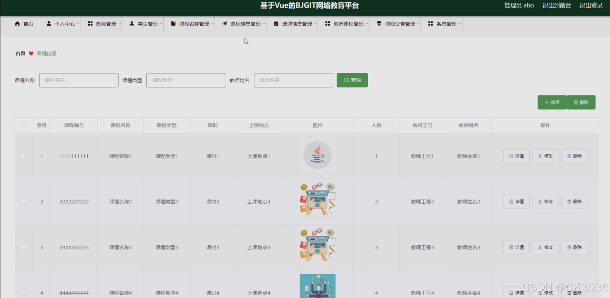Open the Java logo image in row 1
The image size is (610, 298).
[x=318, y=155]
